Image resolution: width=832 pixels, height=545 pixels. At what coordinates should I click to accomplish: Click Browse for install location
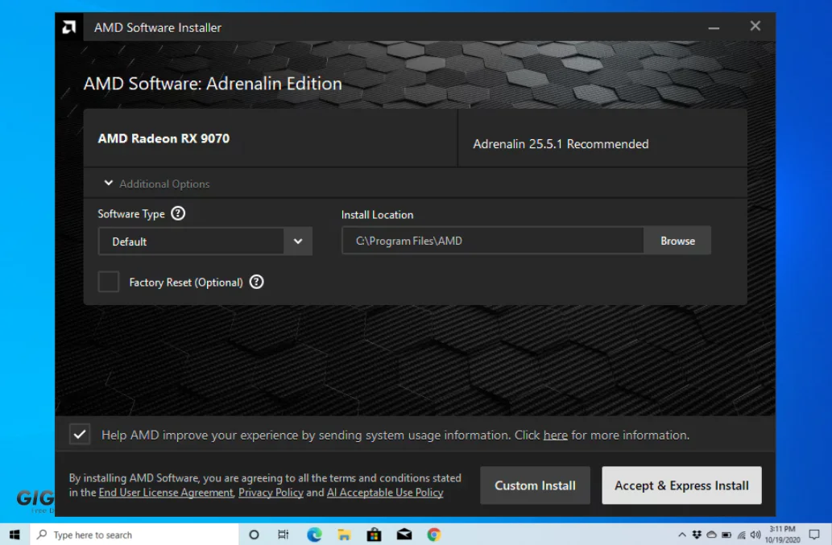677,241
